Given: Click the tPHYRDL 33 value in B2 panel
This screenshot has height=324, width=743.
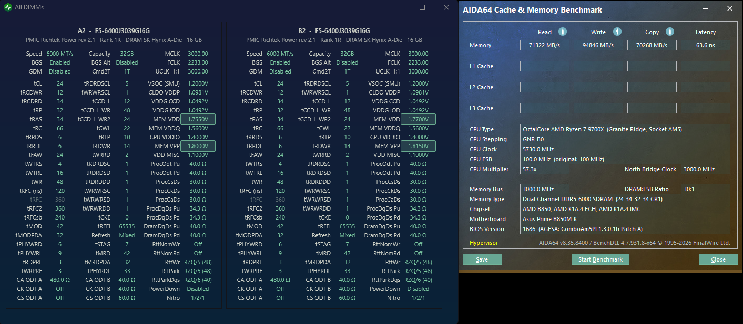Looking at the screenshot, I should (347, 271).
